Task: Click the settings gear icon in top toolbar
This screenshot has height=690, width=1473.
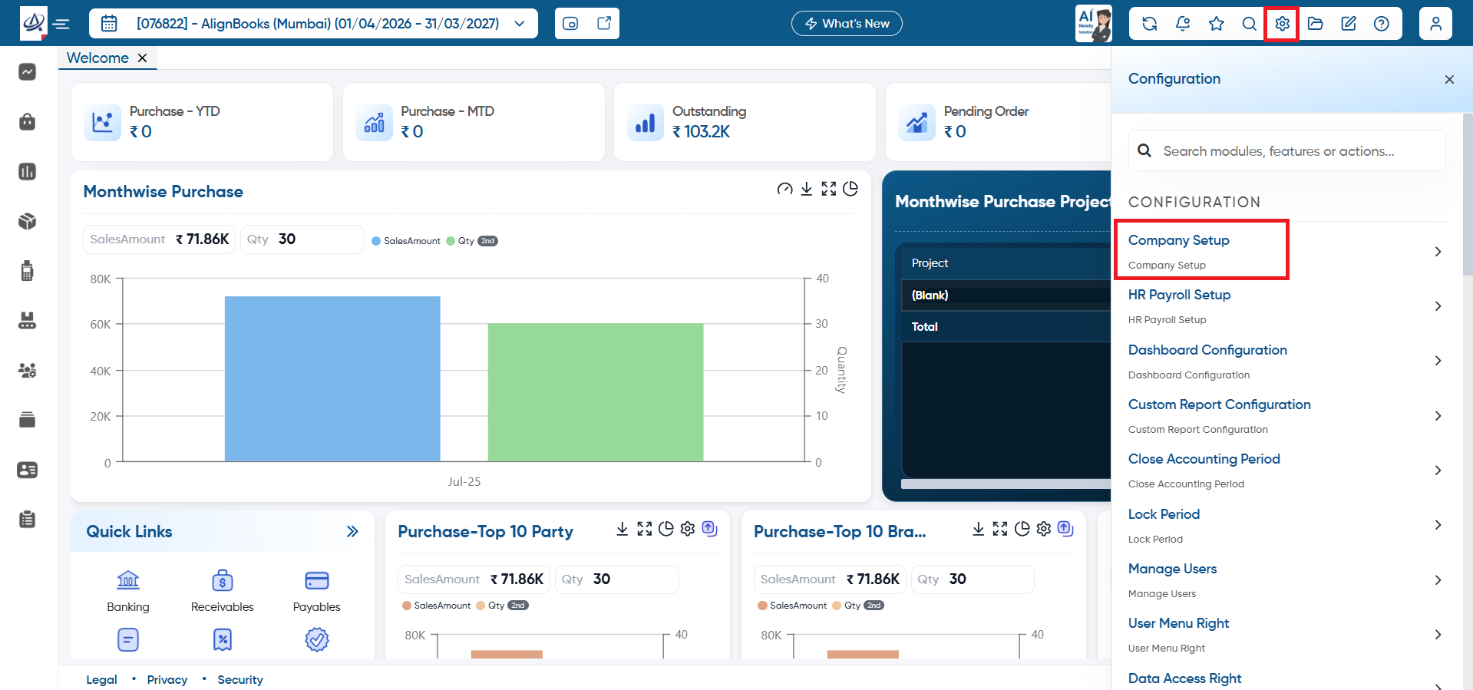Action: (1282, 24)
